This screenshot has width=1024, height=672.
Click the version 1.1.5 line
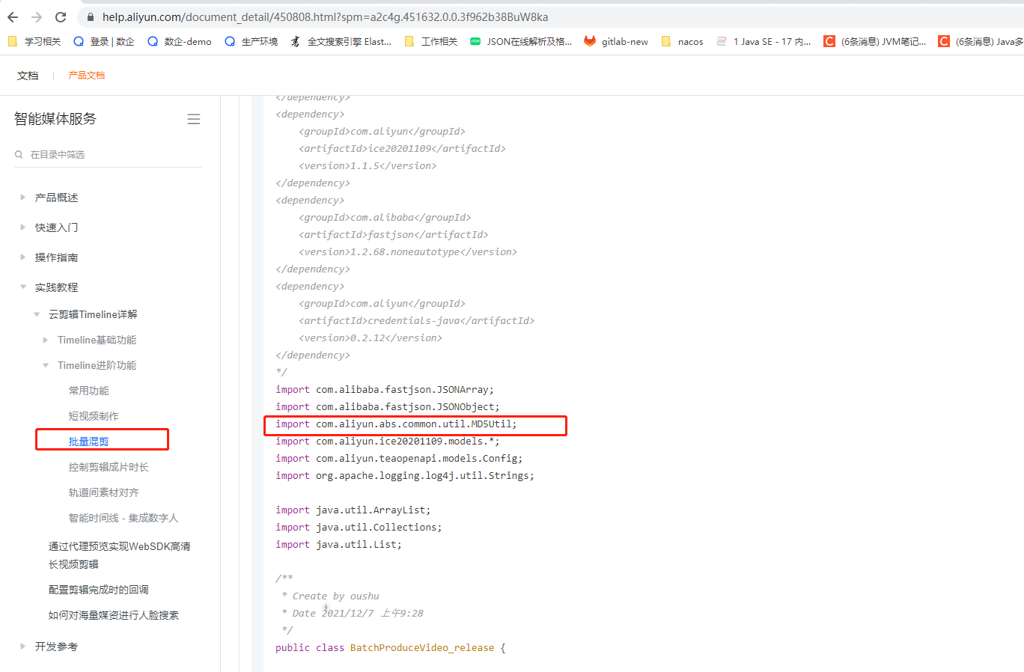coord(368,166)
